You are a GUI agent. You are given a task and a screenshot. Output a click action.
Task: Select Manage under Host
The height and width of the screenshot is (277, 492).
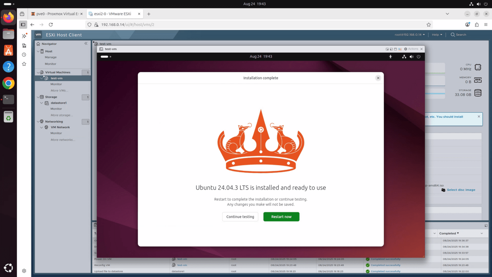(51, 57)
